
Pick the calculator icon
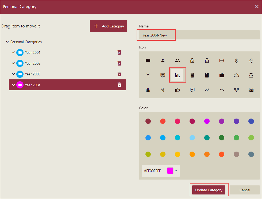[x=192, y=75]
